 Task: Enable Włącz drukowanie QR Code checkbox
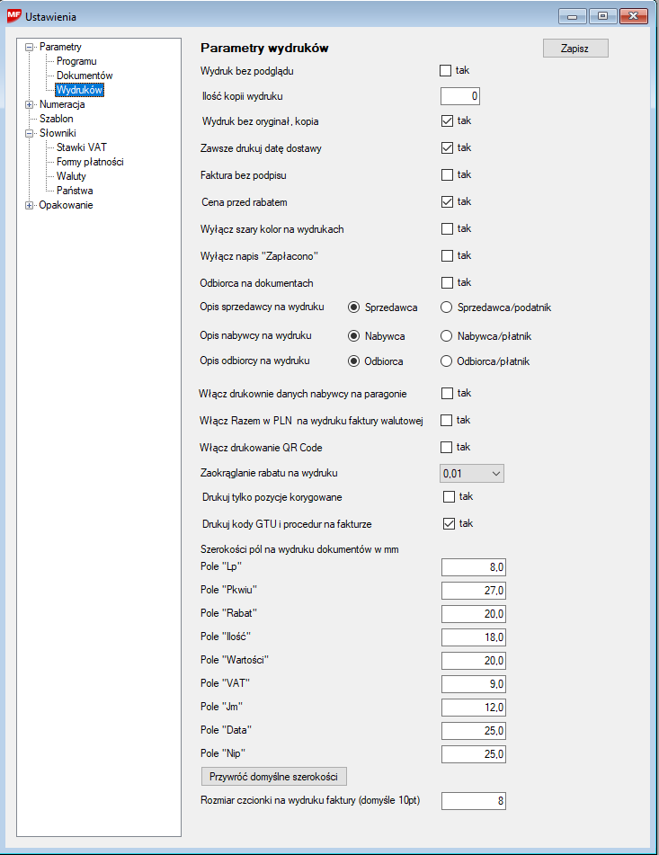tap(446, 447)
